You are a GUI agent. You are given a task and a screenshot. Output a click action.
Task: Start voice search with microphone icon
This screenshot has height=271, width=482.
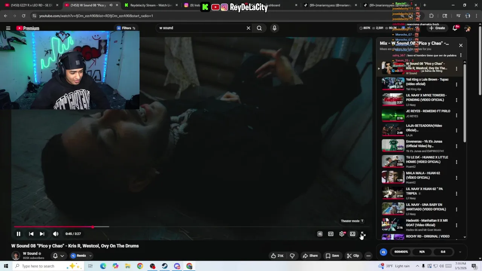point(275,28)
